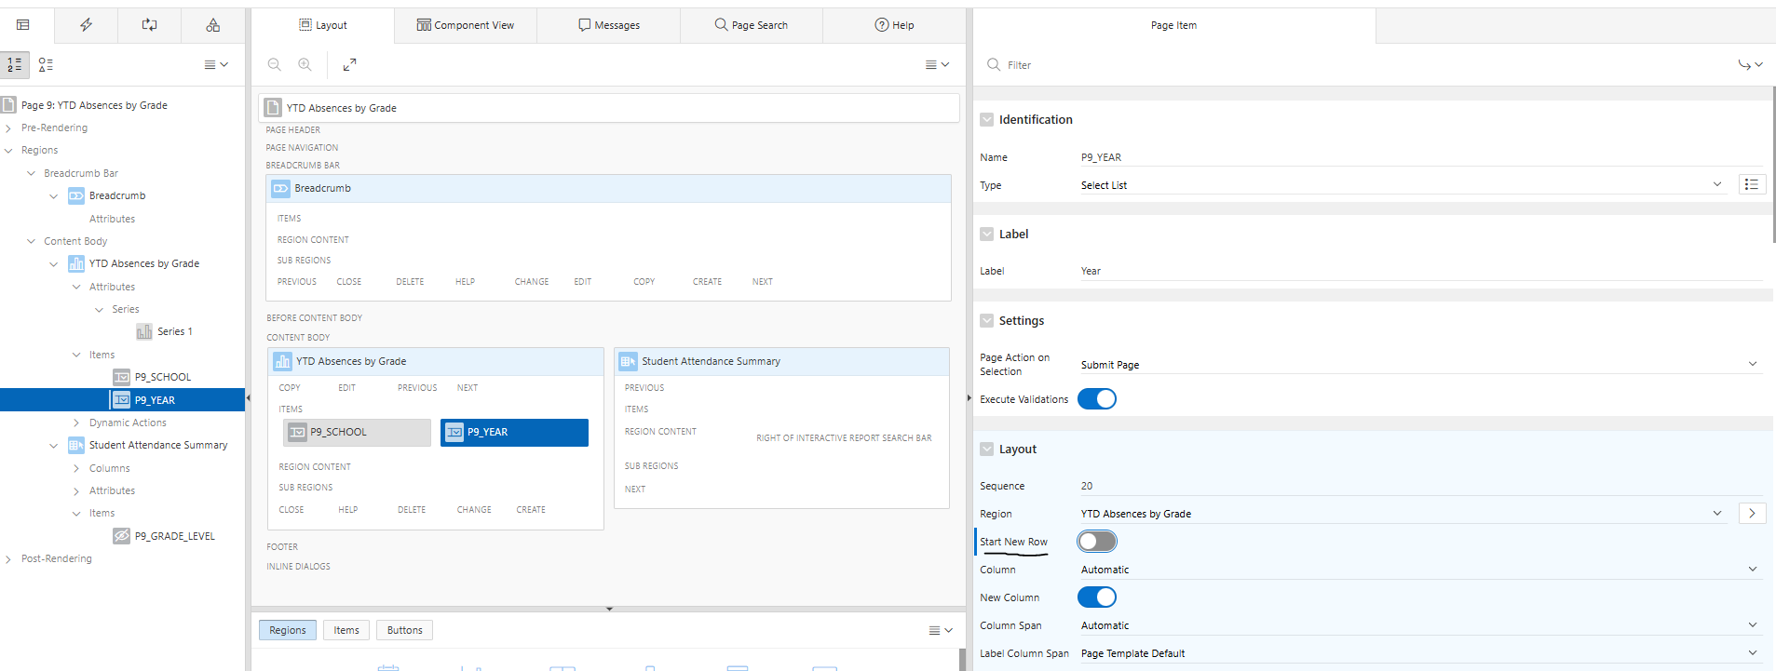Click the Buttons gallery button
The width and height of the screenshot is (1776, 671).
pos(404,630)
